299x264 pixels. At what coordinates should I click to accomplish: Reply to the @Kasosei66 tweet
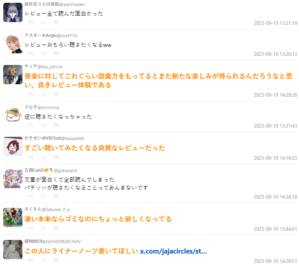click(x=31, y=157)
